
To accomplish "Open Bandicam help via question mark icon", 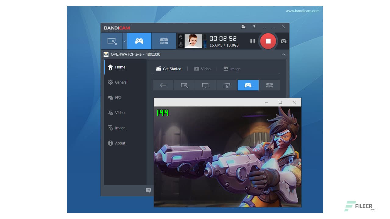I will (x=254, y=27).
